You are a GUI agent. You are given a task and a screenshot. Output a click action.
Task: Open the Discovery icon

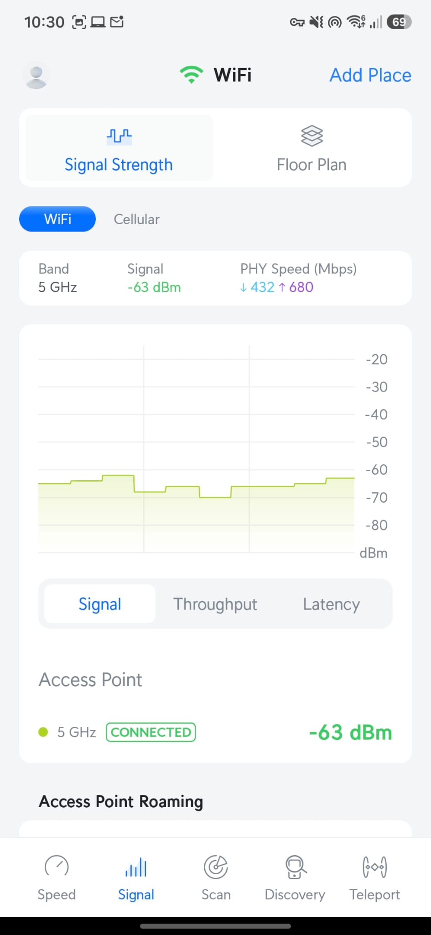pos(295,867)
